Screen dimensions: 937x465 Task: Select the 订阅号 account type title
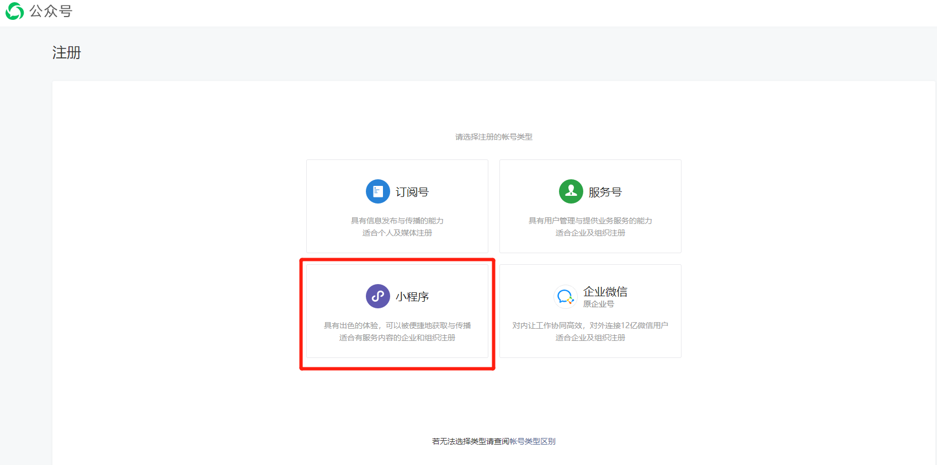412,192
